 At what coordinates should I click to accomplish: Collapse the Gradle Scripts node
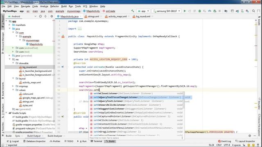click(x=7, y=113)
